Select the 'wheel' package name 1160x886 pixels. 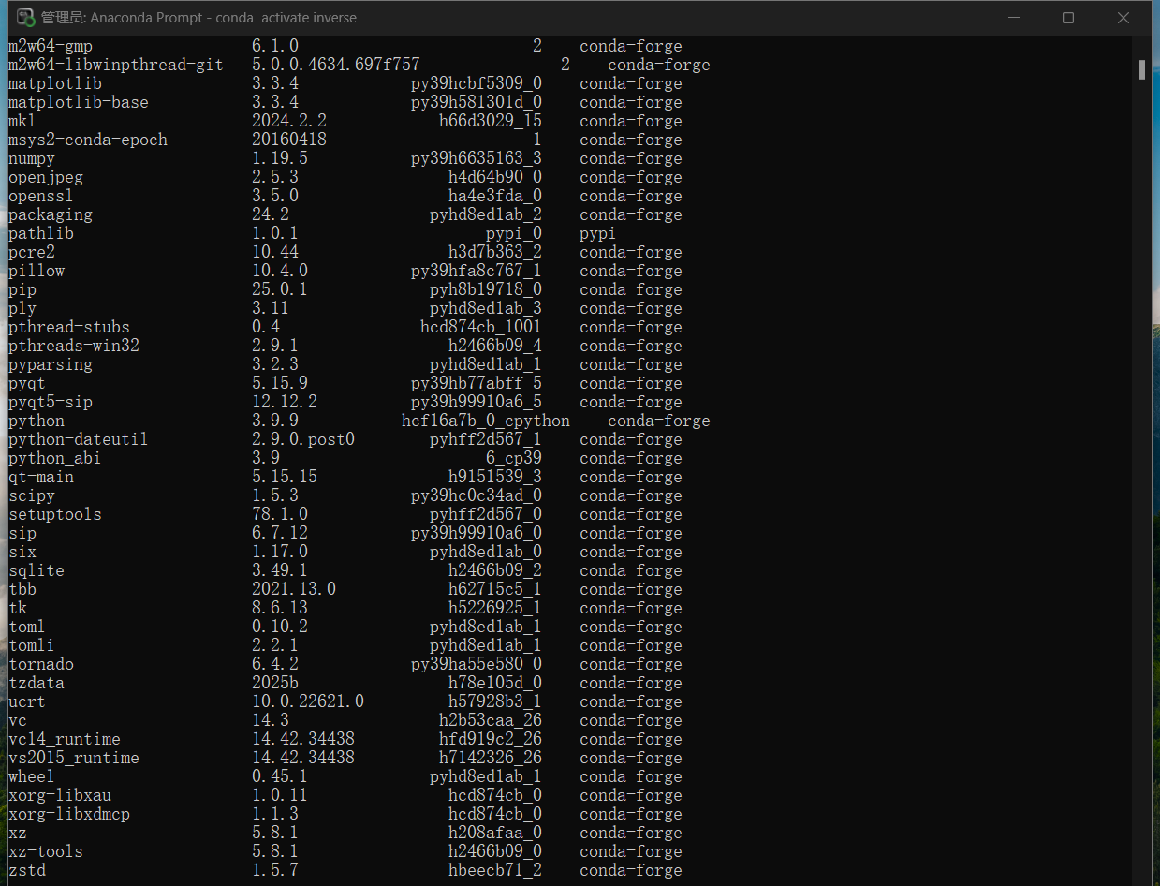click(x=32, y=776)
